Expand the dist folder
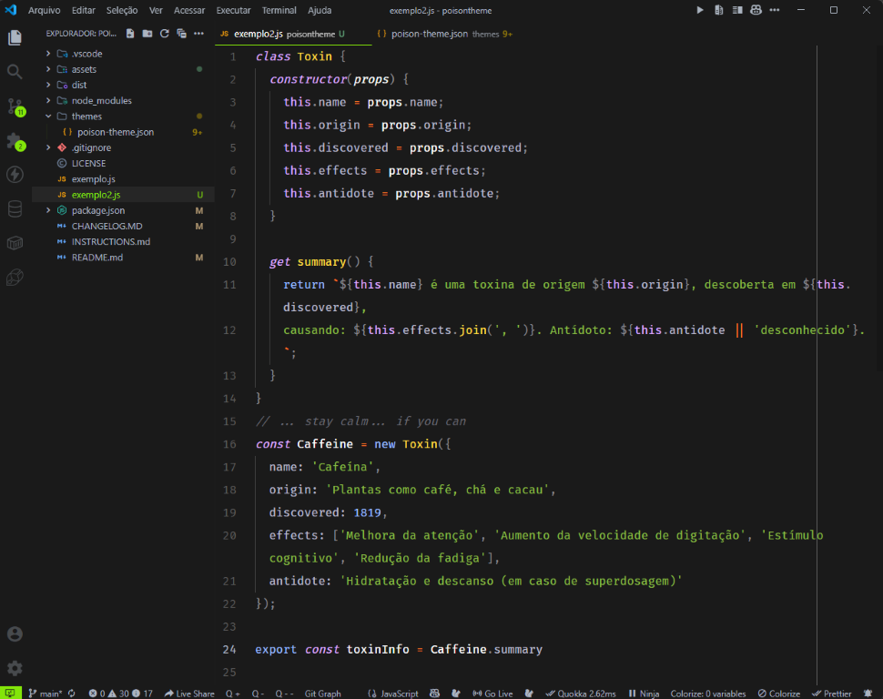Viewport: 883px width, 699px height. 48,85
